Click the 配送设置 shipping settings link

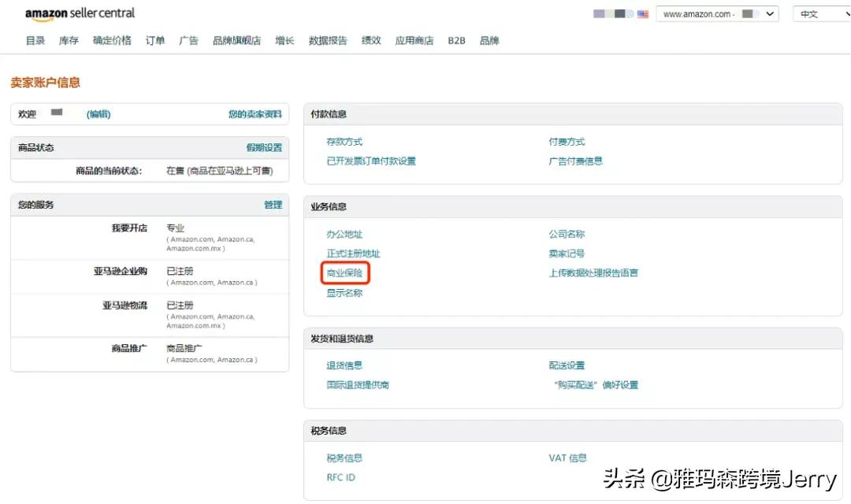coord(567,365)
